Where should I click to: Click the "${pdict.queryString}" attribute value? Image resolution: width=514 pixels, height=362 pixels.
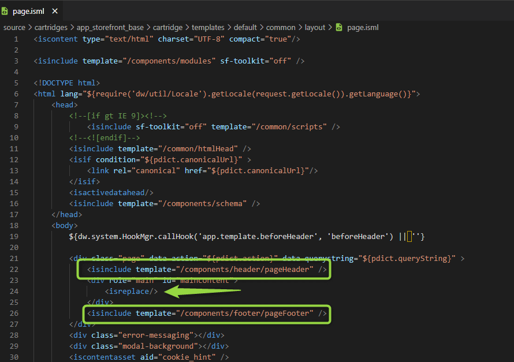click(x=407, y=259)
